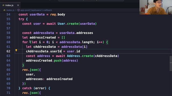
Task: Click the 'try' keyword on line 55
Action: 21,19
